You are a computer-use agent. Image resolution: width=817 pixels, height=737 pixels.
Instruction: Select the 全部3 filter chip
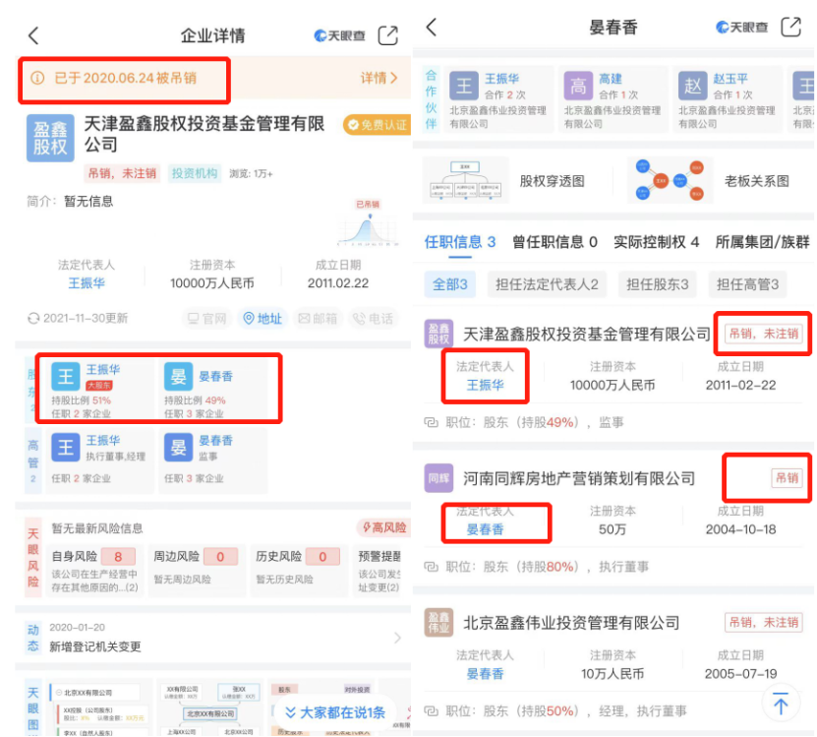pyautogui.click(x=449, y=284)
